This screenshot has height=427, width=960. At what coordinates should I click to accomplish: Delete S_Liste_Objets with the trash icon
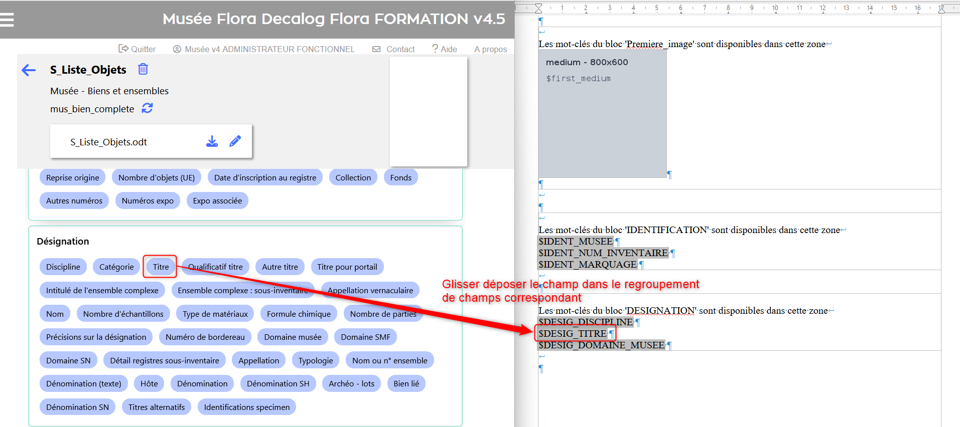143,69
